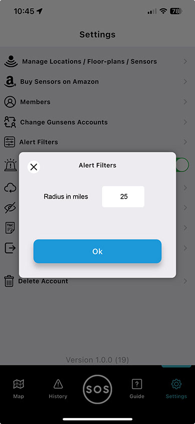The width and height of the screenshot is (195, 424).
Task: Tap the Members person icon
Action: [x=10, y=102]
